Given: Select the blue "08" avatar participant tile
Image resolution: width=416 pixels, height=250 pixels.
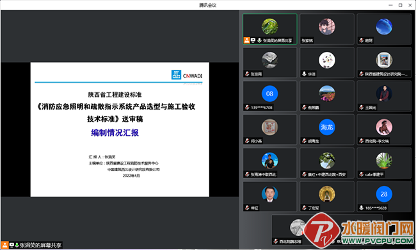Looking at the screenshot, I should coord(270,96).
